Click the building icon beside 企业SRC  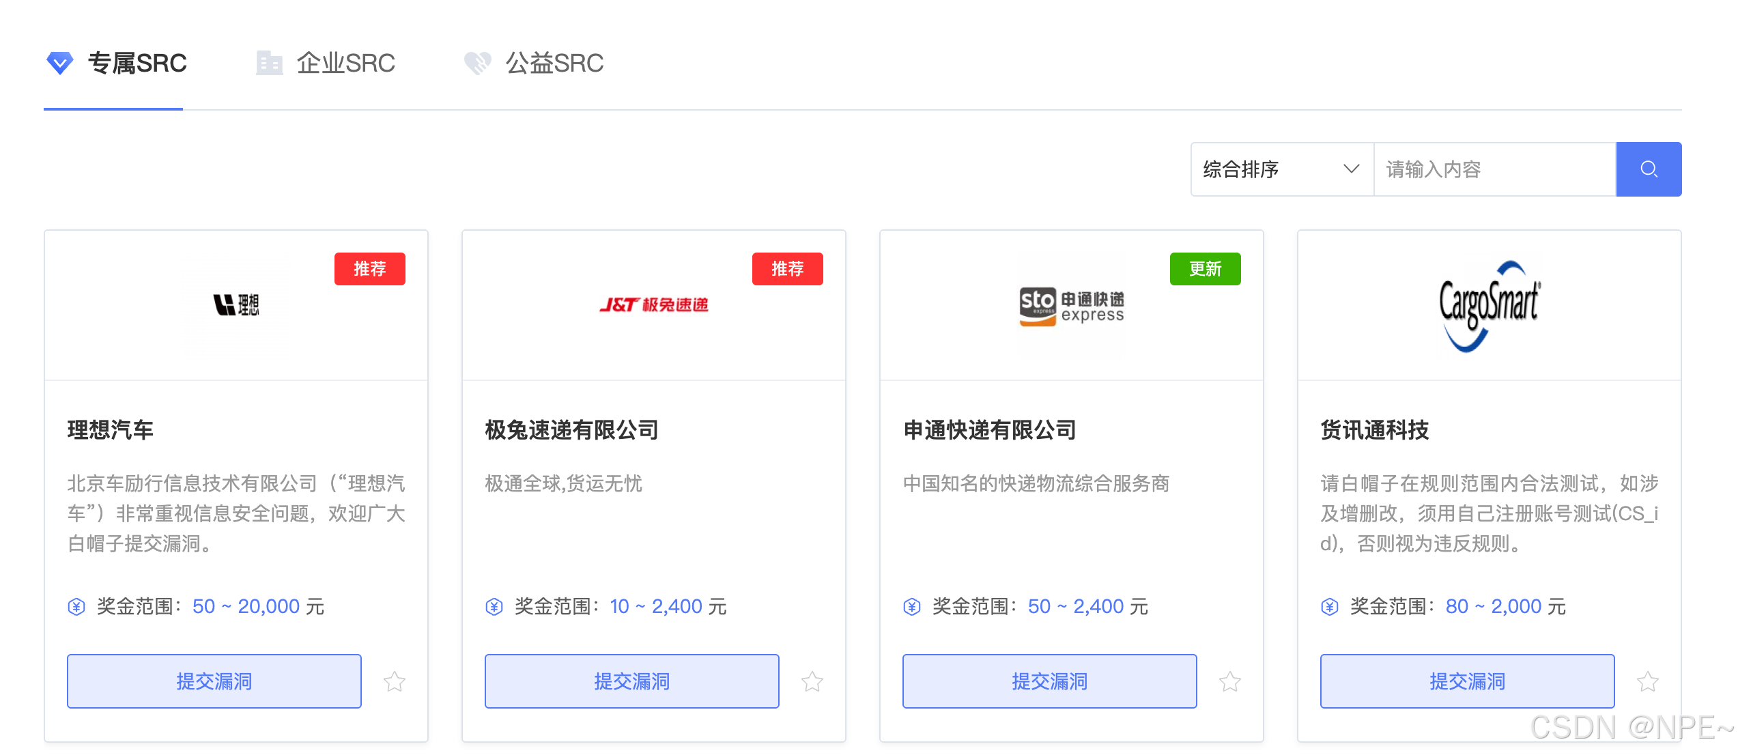(x=270, y=63)
